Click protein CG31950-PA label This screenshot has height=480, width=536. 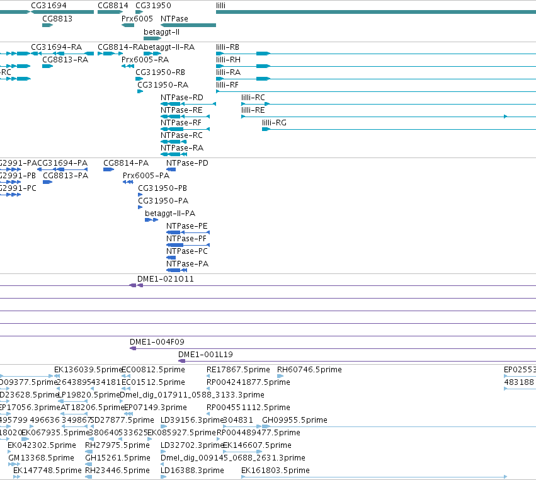tap(163, 201)
